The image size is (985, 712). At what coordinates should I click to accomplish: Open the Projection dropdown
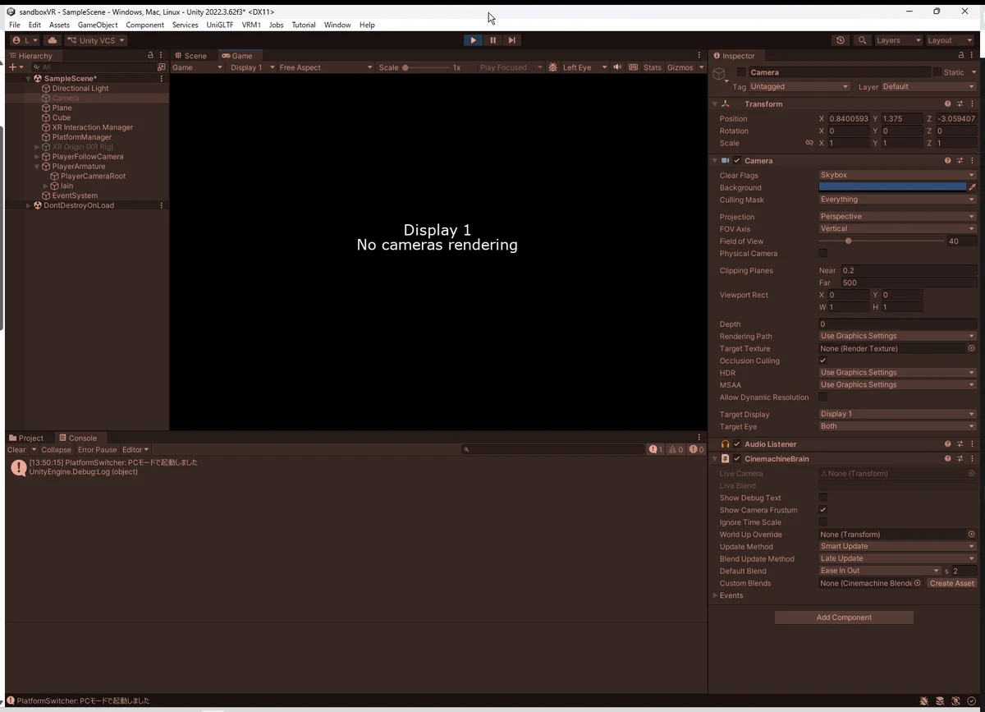pos(896,217)
